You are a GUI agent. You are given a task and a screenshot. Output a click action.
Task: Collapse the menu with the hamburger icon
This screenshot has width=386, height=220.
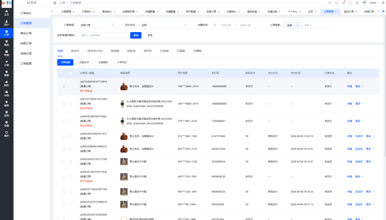point(55,3)
